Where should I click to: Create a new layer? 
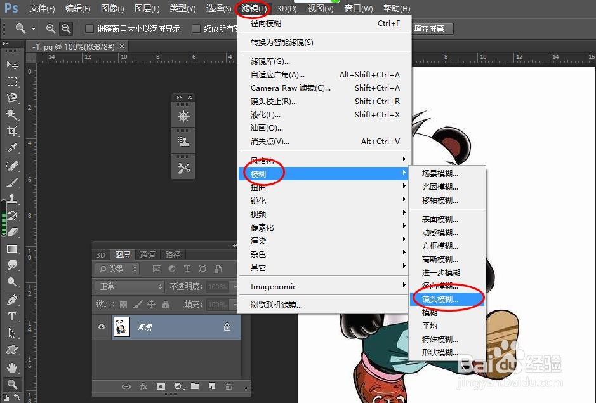tap(212, 386)
